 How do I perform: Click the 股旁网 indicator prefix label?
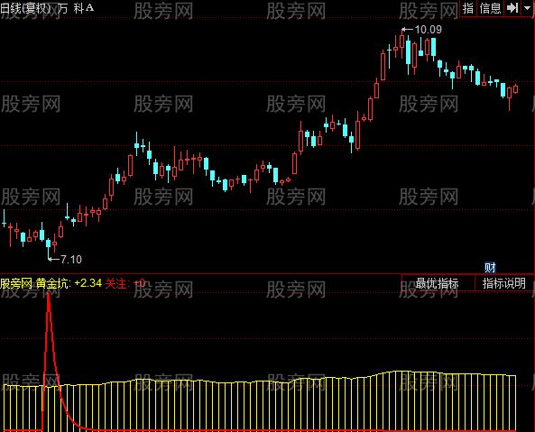click(16, 283)
